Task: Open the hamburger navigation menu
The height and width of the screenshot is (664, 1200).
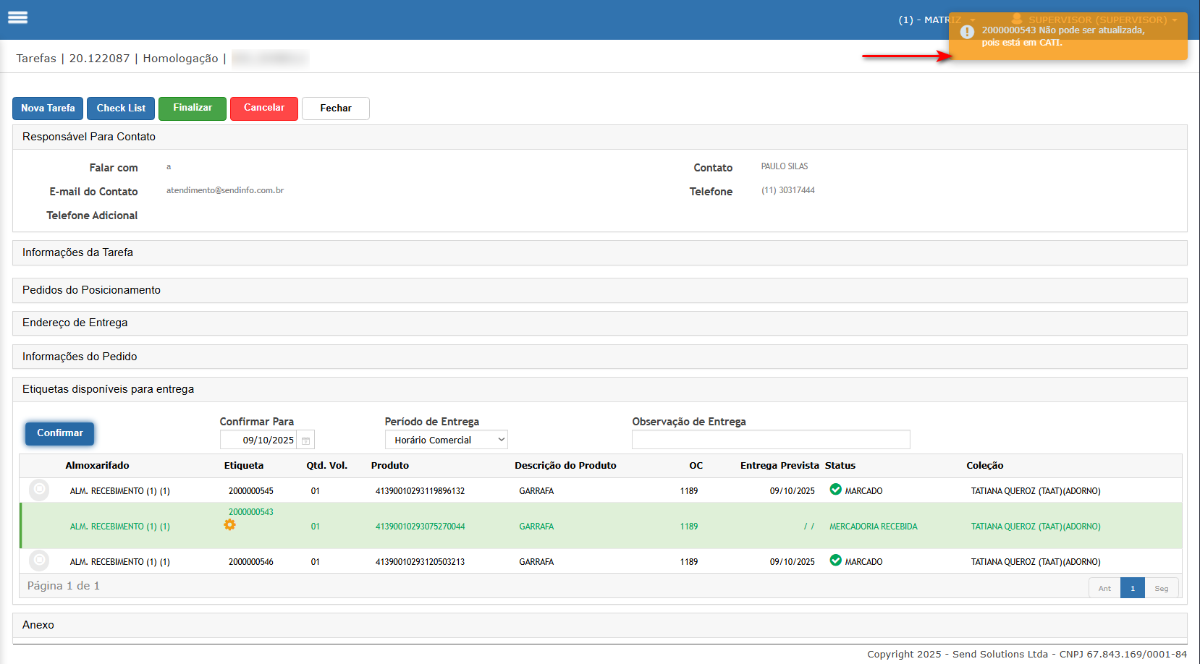Action: click(18, 18)
